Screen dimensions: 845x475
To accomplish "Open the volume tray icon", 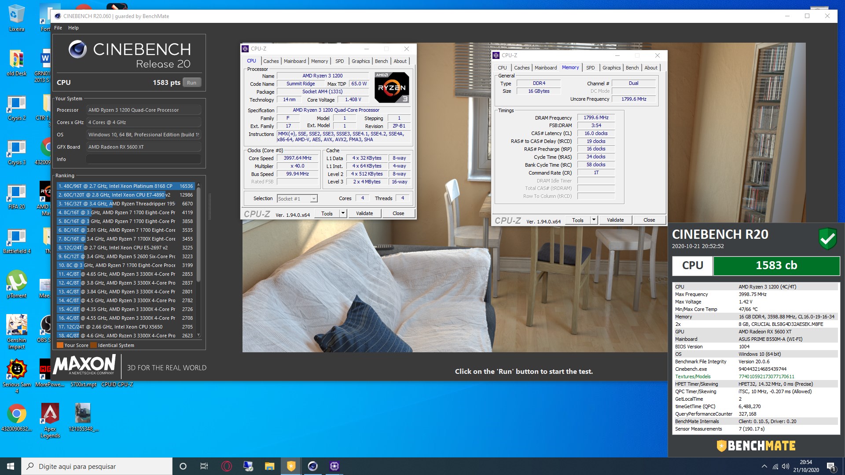I will tap(786, 467).
